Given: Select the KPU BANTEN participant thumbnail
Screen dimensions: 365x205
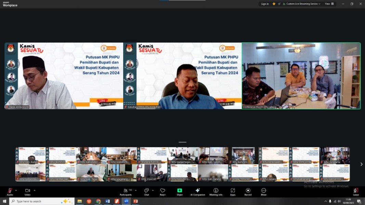Looking at the screenshot, I should point(243,155).
